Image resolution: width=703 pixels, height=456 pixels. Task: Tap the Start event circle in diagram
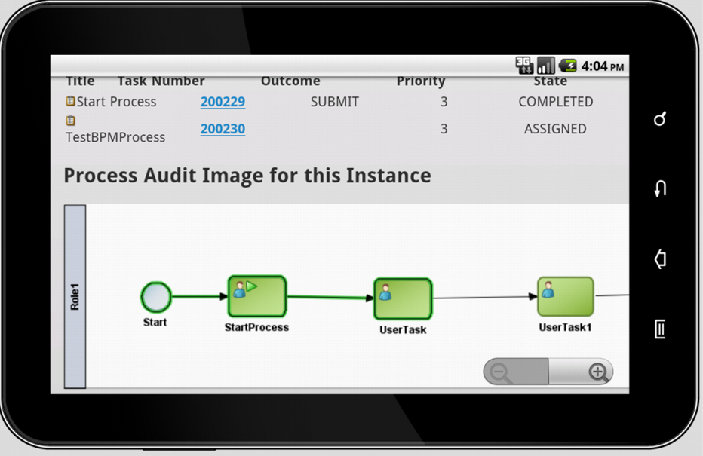click(x=156, y=297)
